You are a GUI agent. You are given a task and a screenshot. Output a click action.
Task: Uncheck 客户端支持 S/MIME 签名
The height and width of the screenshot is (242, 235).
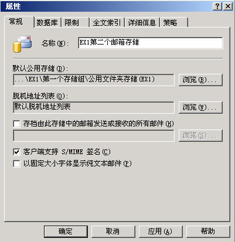click(16, 152)
